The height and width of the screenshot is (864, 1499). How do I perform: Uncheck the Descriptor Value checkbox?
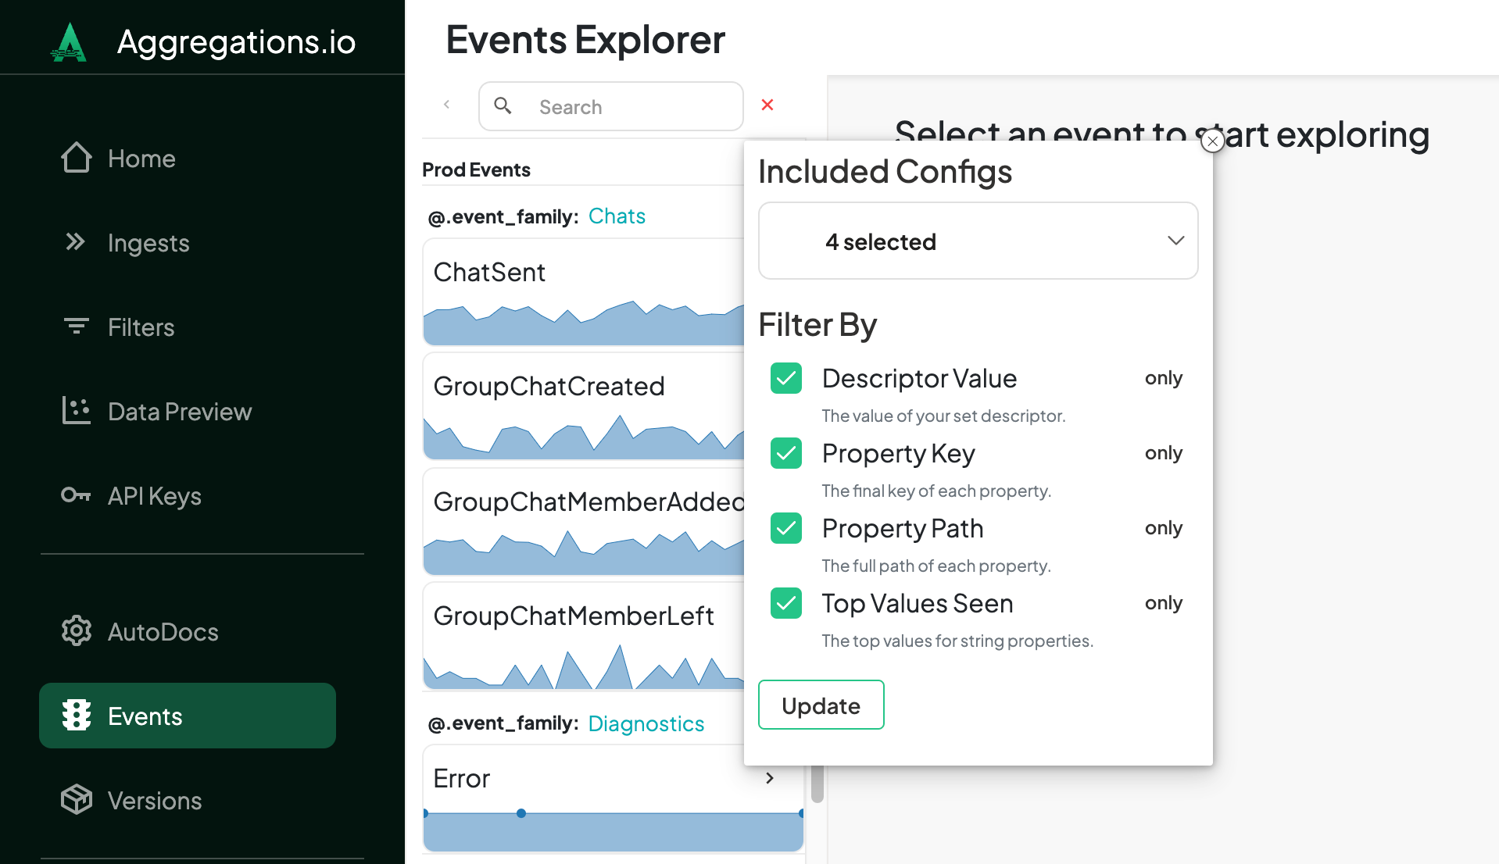click(786, 378)
